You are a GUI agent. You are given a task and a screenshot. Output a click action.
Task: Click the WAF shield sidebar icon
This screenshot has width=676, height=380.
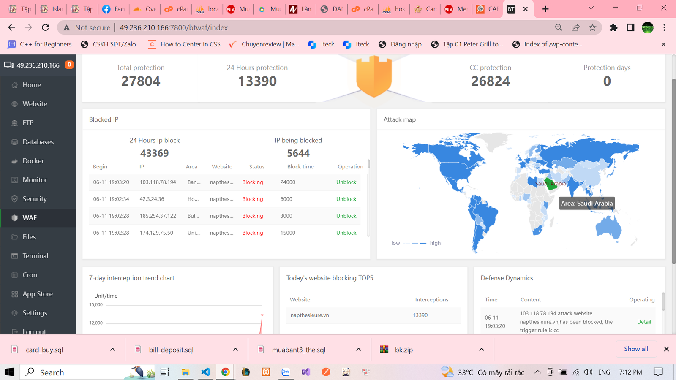[15, 218]
